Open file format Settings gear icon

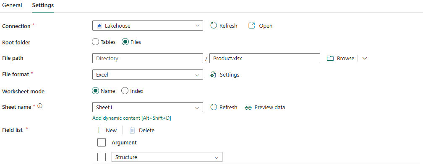click(x=213, y=75)
